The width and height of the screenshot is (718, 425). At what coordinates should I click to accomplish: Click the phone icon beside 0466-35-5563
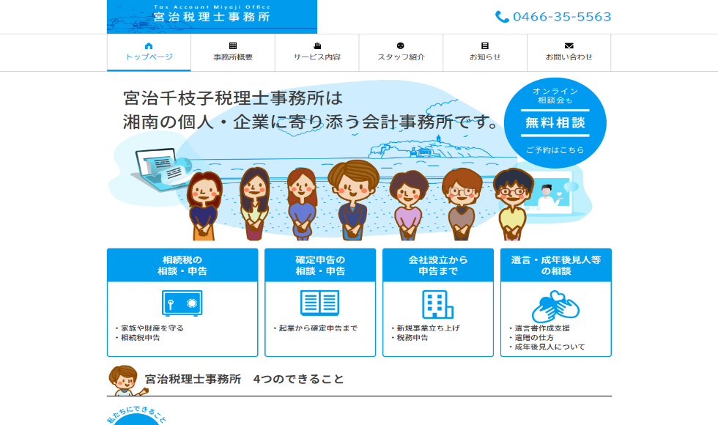click(502, 17)
